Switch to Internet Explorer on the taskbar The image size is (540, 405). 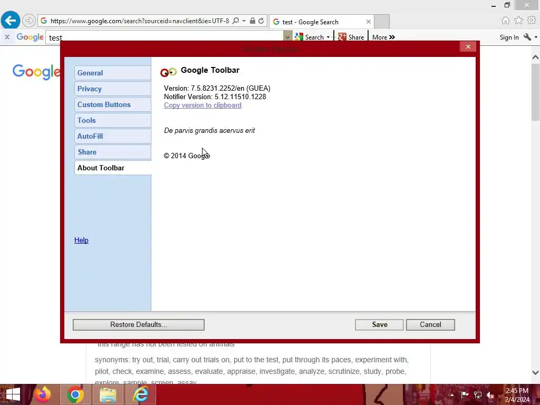[x=141, y=394]
